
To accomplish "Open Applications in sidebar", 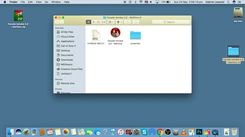I will click(x=67, y=41).
